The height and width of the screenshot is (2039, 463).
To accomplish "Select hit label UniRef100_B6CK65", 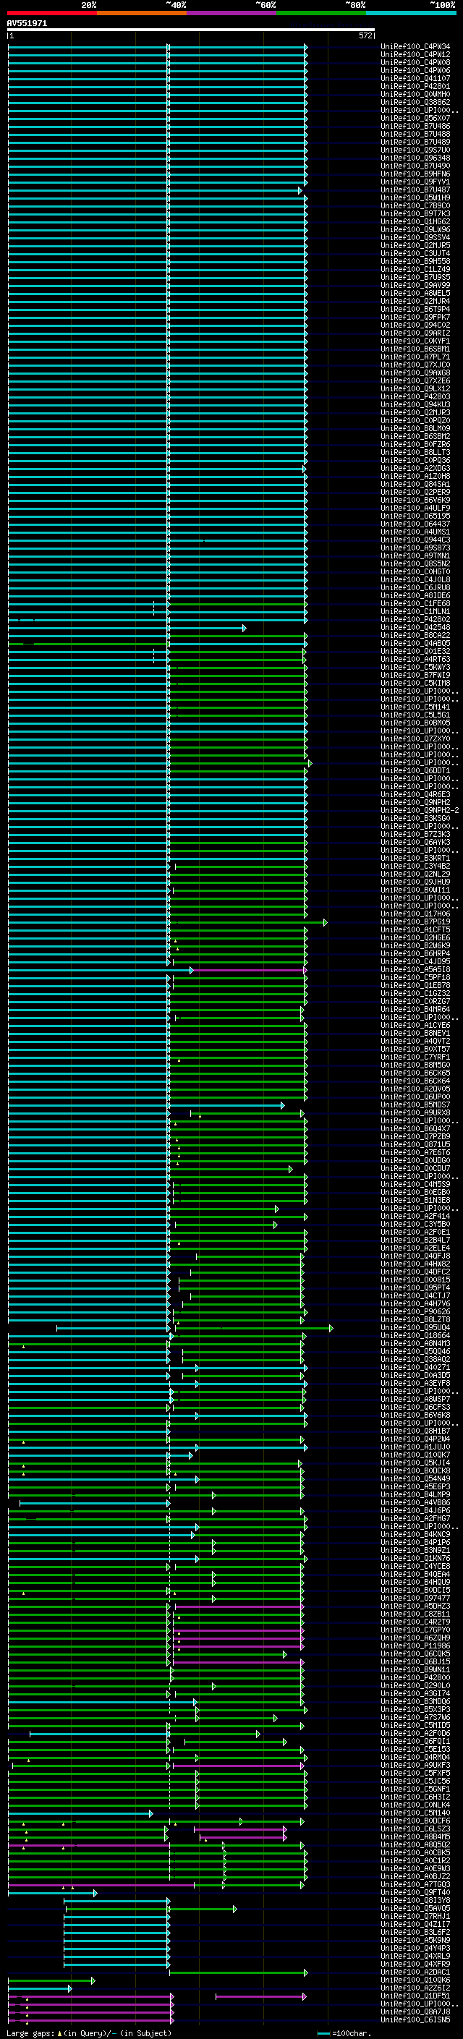I will [x=415, y=1073].
